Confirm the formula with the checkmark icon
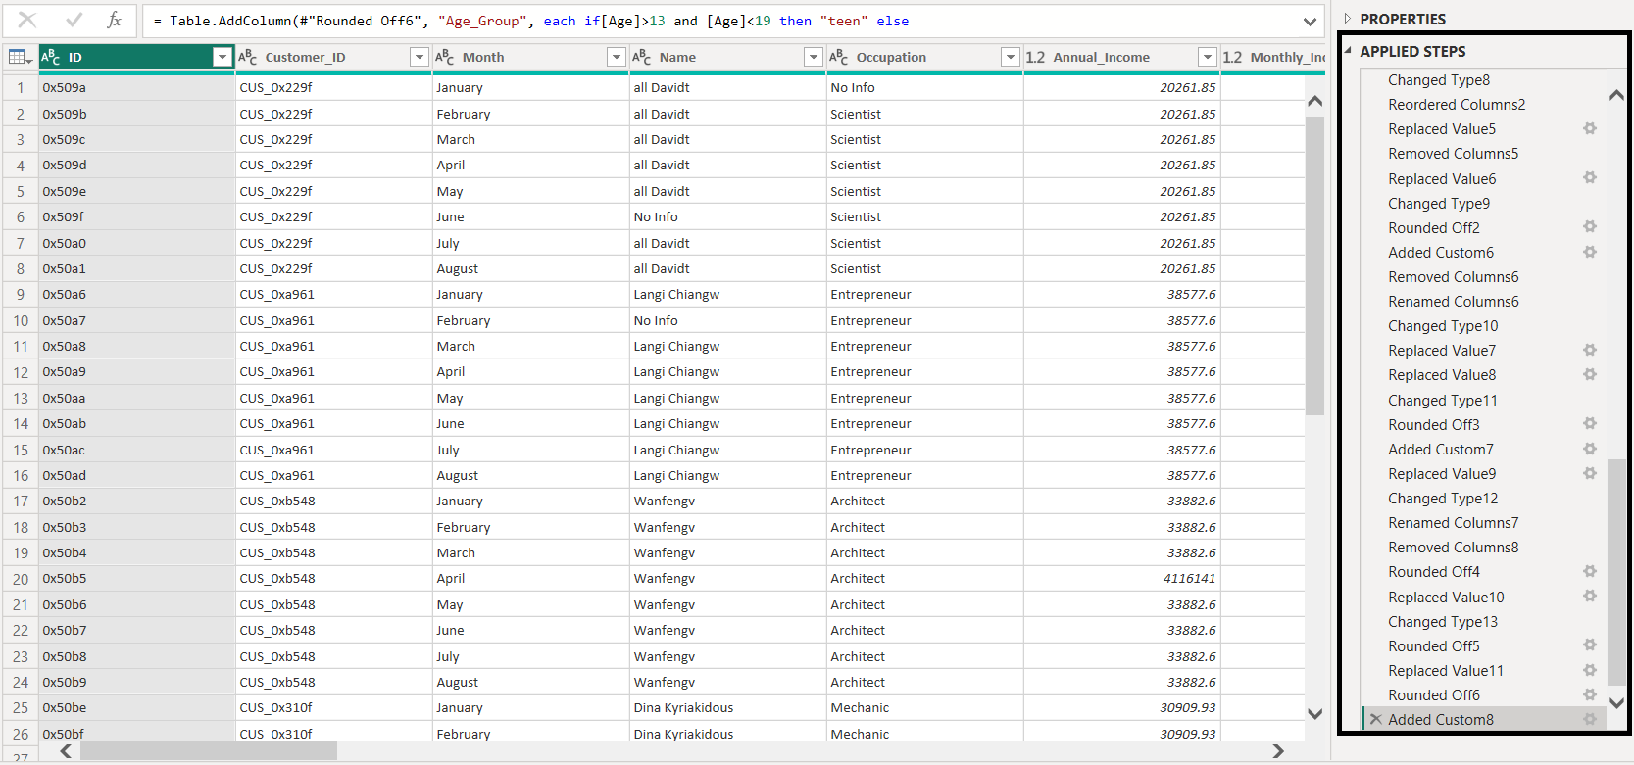Image resolution: width=1634 pixels, height=765 pixels. click(x=74, y=20)
